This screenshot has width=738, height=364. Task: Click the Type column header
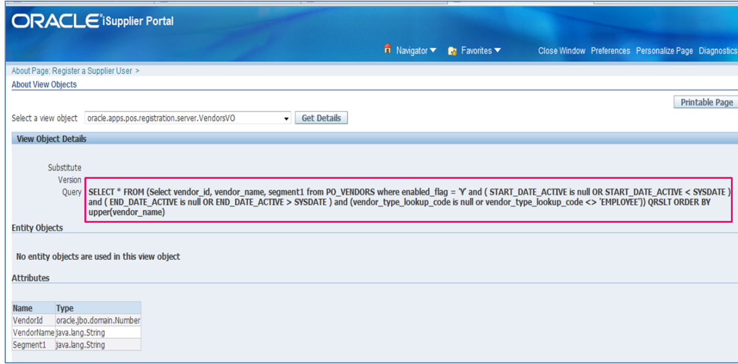click(x=98, y=308)
